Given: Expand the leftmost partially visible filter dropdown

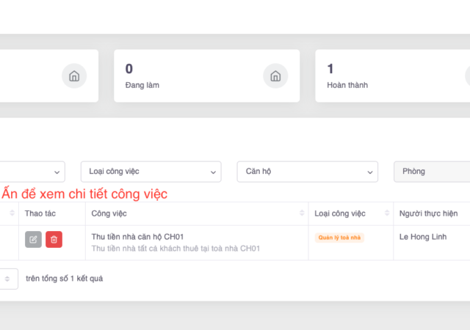Looking at the screenshot, I should [33, 172].
